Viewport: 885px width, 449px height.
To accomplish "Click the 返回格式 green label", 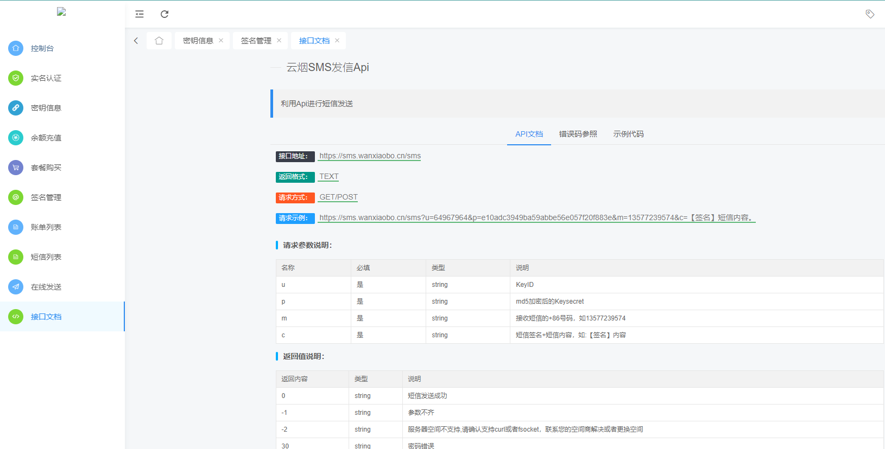I will [x=295, y=177].
